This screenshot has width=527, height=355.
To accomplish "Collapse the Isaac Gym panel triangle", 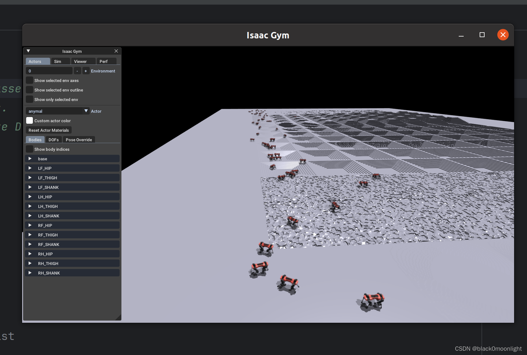I will click(x=28, y=51).
